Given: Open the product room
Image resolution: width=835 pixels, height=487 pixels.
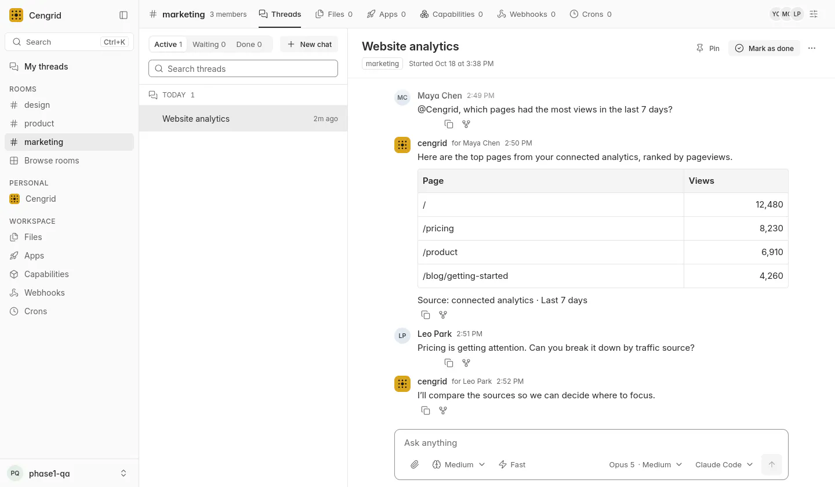Looking at the screenshot, I should coord(70,123).
